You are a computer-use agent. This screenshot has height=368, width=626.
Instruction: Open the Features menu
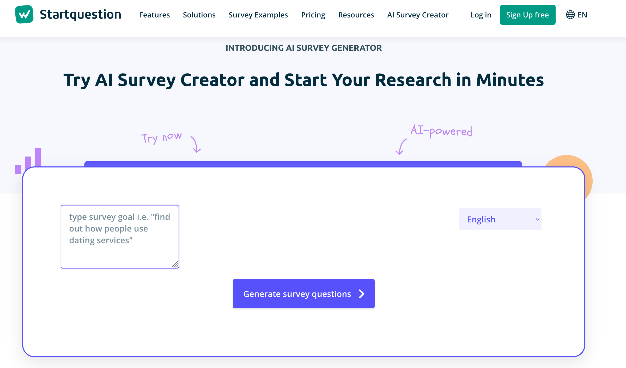tap(154, 15)
